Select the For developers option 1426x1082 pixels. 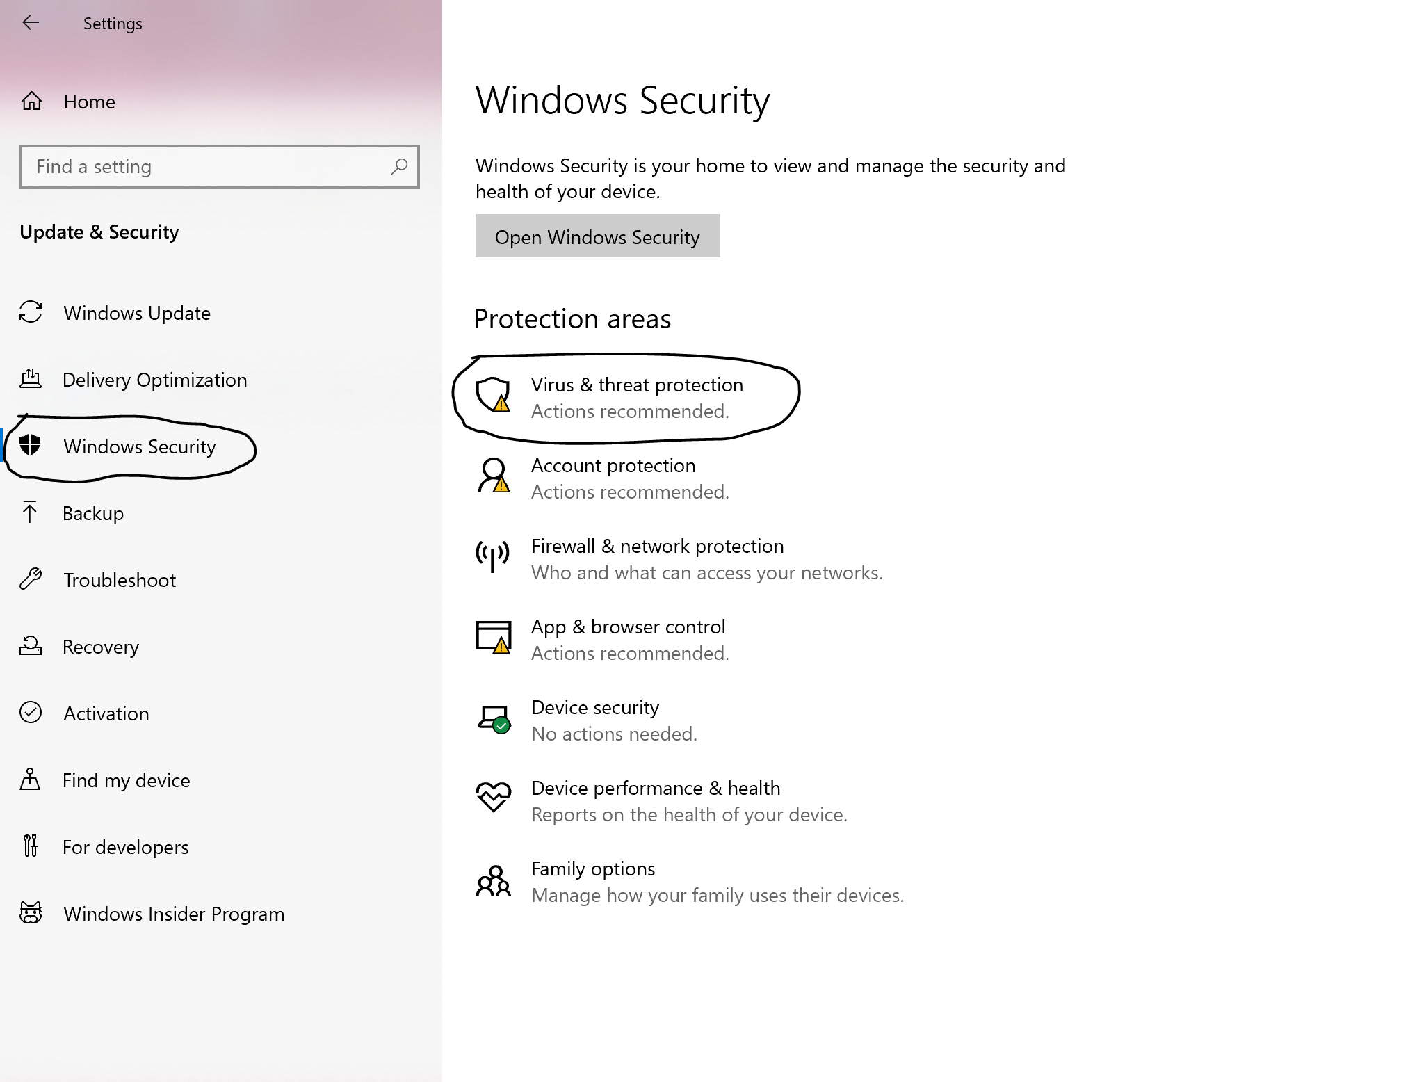[x=125, y=847]
